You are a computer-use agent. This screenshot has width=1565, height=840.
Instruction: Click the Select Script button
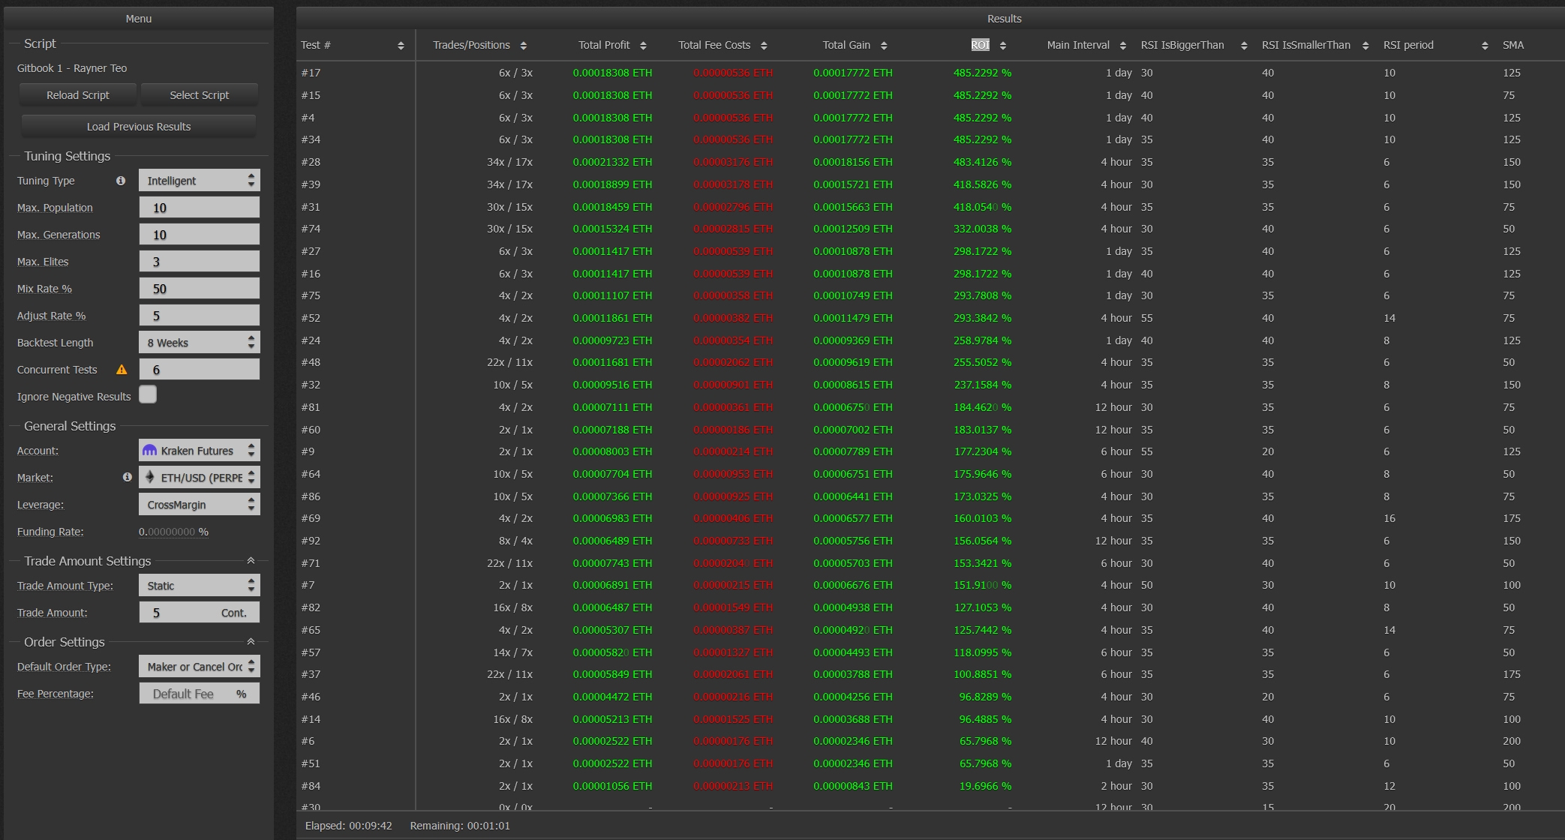[199, 95]
